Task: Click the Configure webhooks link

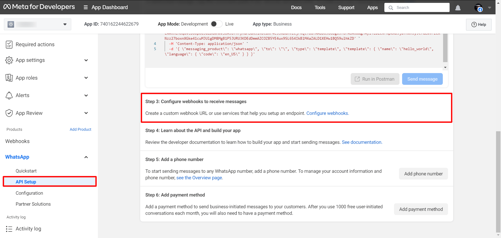Action: (327, 113)
